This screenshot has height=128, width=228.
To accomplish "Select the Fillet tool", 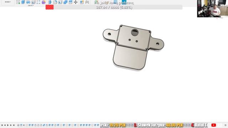I will [55, 2].
